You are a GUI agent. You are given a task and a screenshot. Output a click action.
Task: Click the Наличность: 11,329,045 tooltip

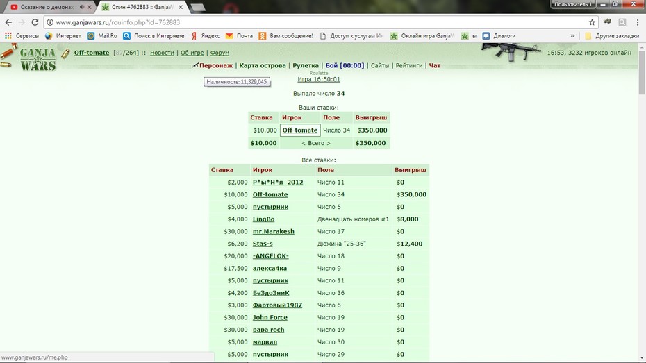point(237,82)
